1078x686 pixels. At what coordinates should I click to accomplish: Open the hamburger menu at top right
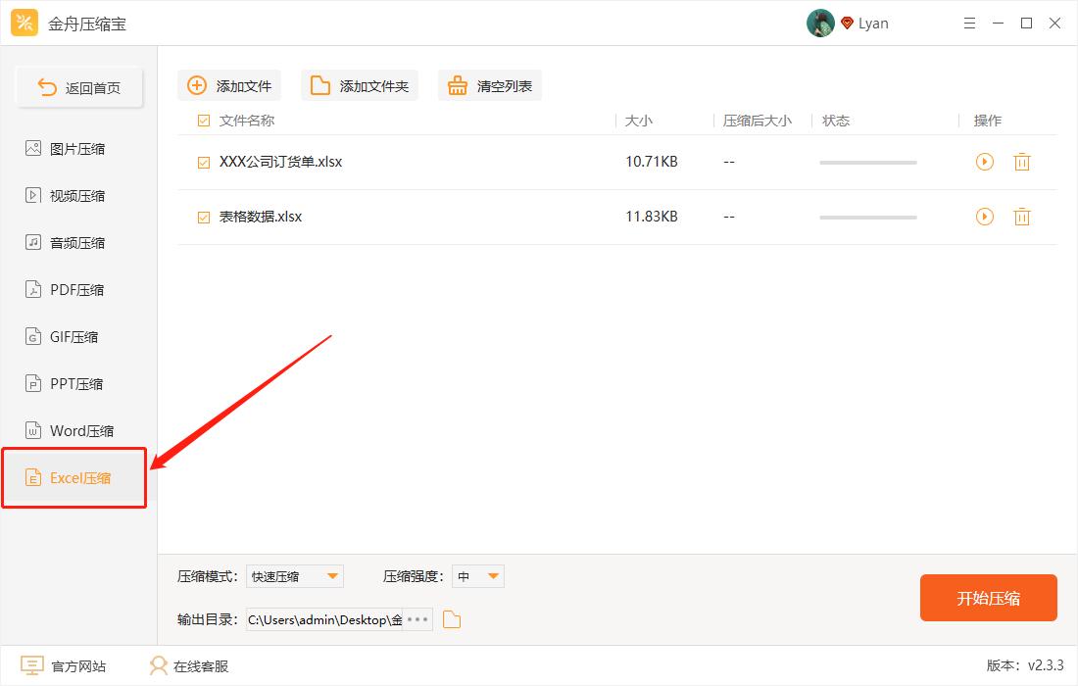[x=969, y=22]
